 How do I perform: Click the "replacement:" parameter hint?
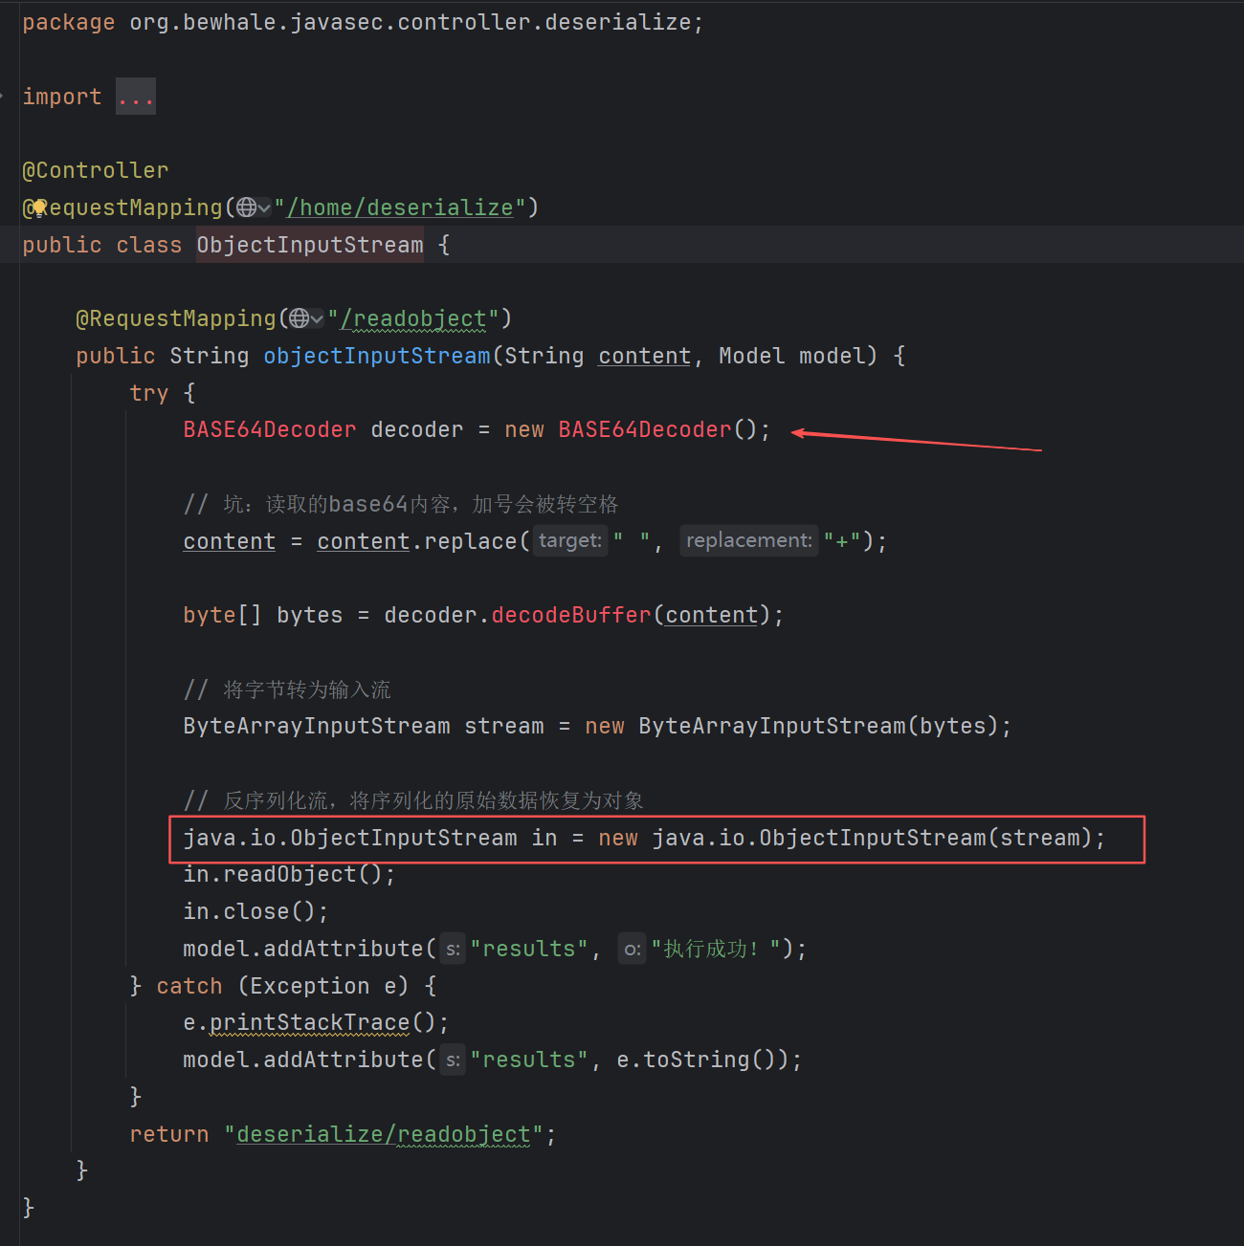(749, 540)
